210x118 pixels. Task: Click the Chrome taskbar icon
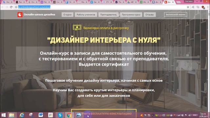point(69,115)
